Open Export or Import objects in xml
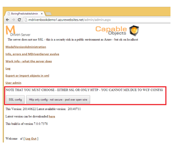The height and width of the screenshot is (148, 174). pos(27,76)
